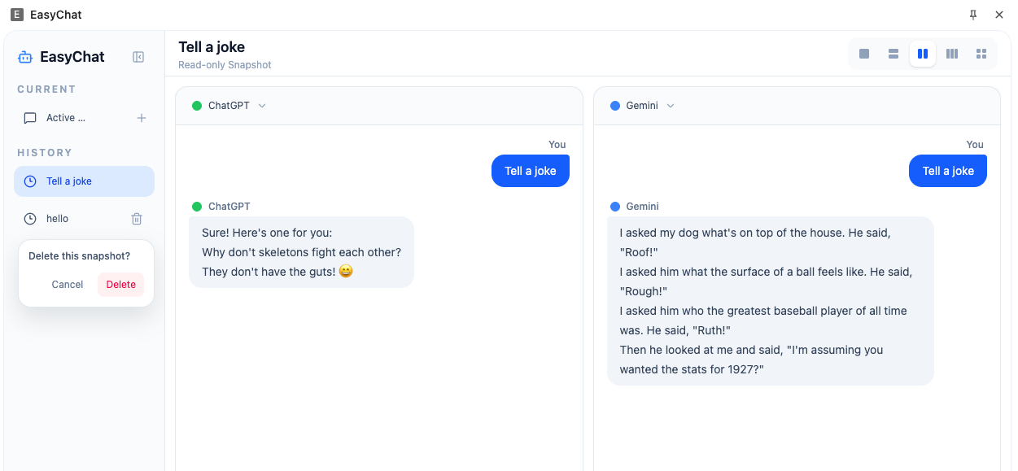The width and height of the screenshot is (1018, 471).
Task: Open the Gemini model dropdown
Action: point(643,106)
